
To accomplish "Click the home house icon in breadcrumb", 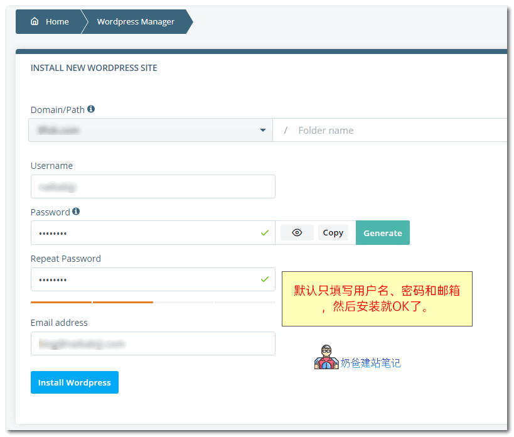I will click(x=35, y=21).
